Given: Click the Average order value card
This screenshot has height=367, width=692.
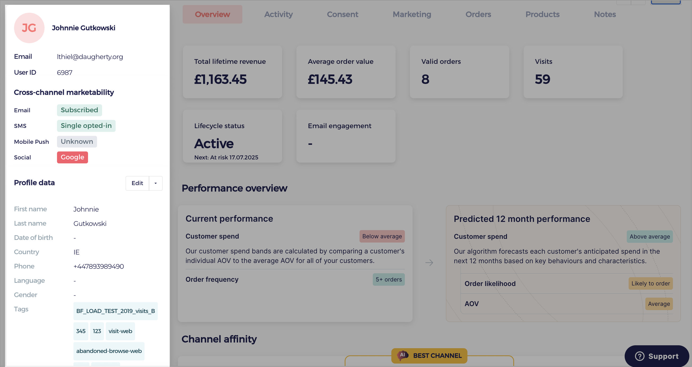Looking at the screenshot, I should point(346,72).
